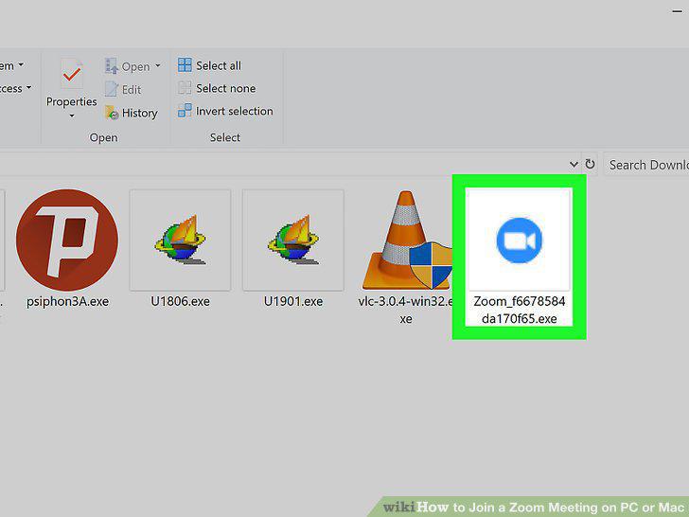The height and width of the screenshot is (517, 689).
Task: Select the U1806.exe file icon
Action: [180, 241]
